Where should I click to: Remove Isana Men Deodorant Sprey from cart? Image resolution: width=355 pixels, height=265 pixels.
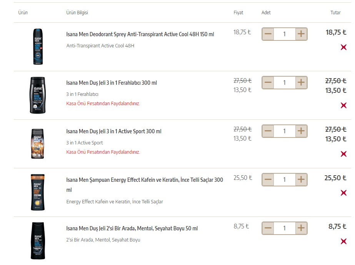(343, 47)
